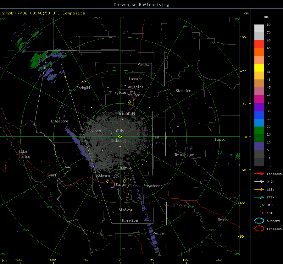The image size is (283, 264).
Task: Click the Drumheller label
Action: pyautogui.click(x=184, y=155)
